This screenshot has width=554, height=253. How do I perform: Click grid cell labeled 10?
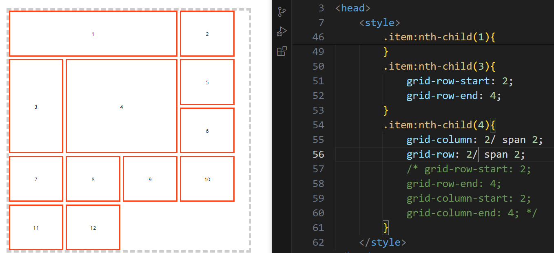(207, 179)
